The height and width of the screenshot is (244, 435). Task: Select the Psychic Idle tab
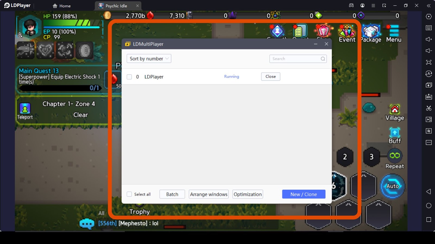click(x=116, y=6)
